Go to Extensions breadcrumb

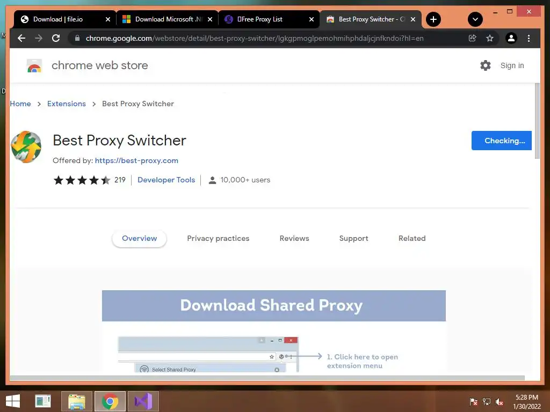click(66, 104)
